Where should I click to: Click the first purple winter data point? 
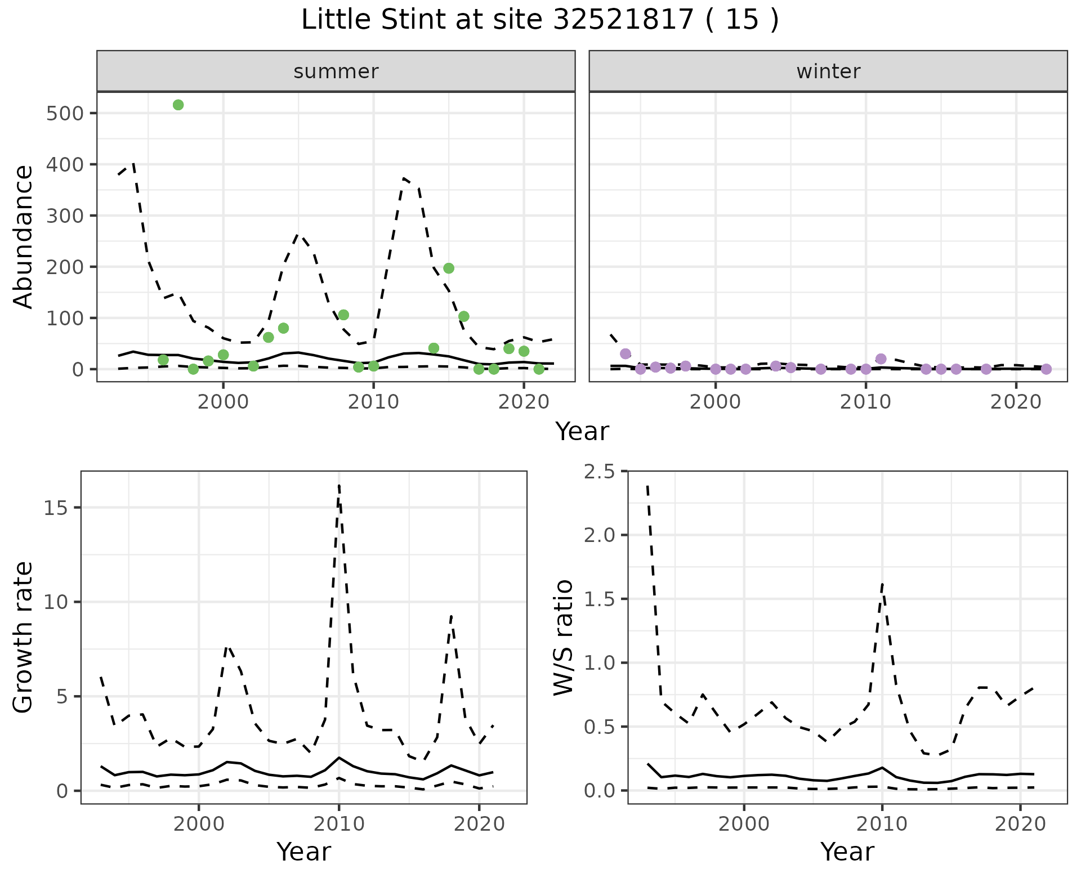point(625,354)
